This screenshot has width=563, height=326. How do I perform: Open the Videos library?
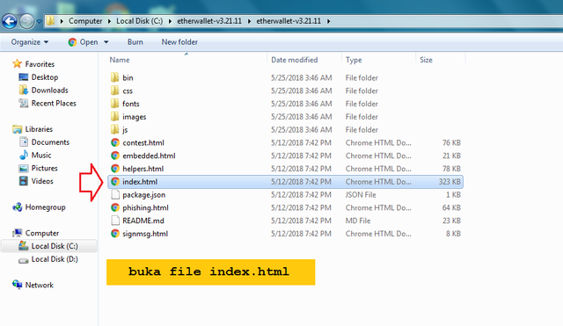click(x=42, y=181)
